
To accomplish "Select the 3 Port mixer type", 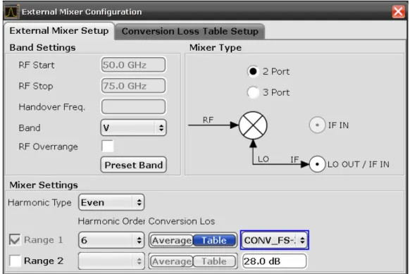I will pos(253,92).
